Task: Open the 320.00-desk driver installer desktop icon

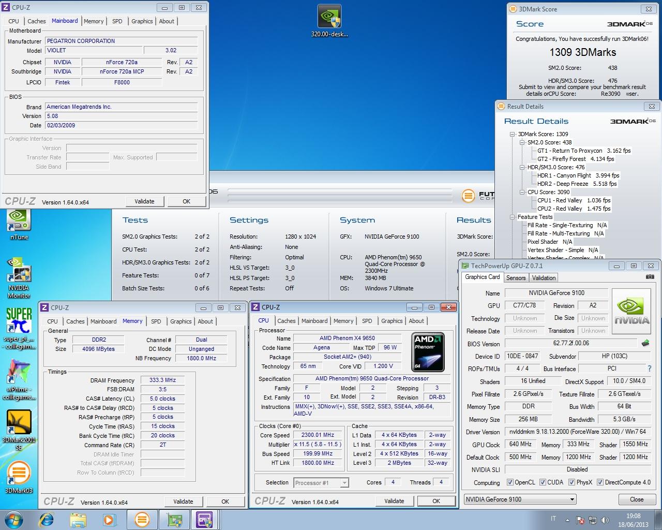Action: tap(329, 21)
